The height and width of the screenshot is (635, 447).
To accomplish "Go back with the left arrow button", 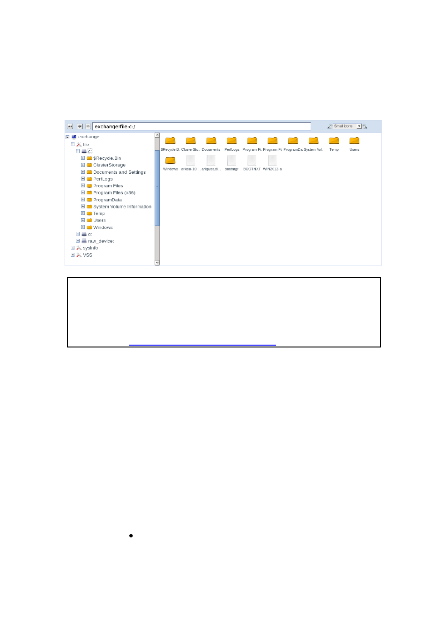I will [80, 126].
